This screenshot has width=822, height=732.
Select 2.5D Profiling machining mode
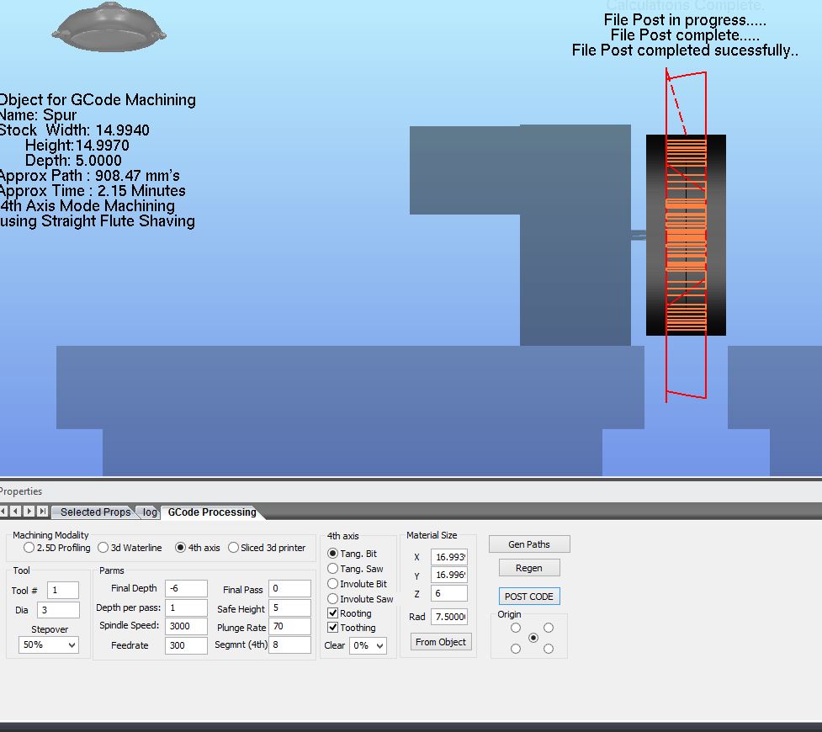[x=29, y=548]
